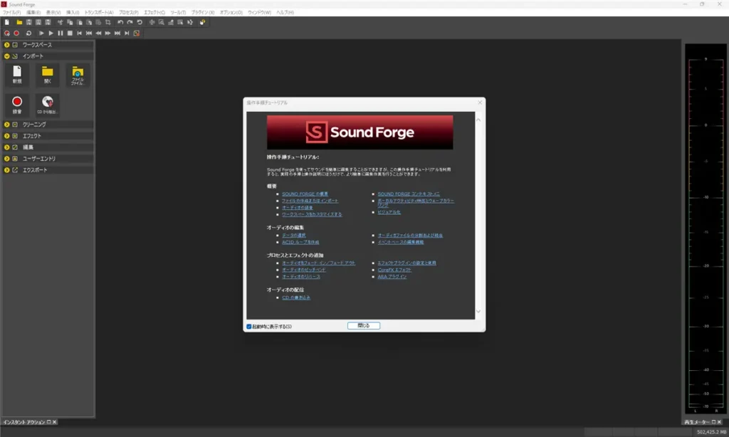The image size is (729, 437).
Task: Open the ACID ループを作成 link
Action: click(300, 242)
